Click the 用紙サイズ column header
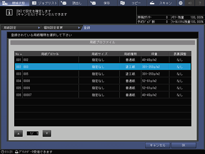This screenshot has width=205, height=154. pyautogui.click(x=99, y=54)
